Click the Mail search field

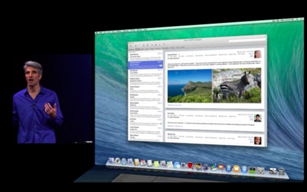point(246,41)
